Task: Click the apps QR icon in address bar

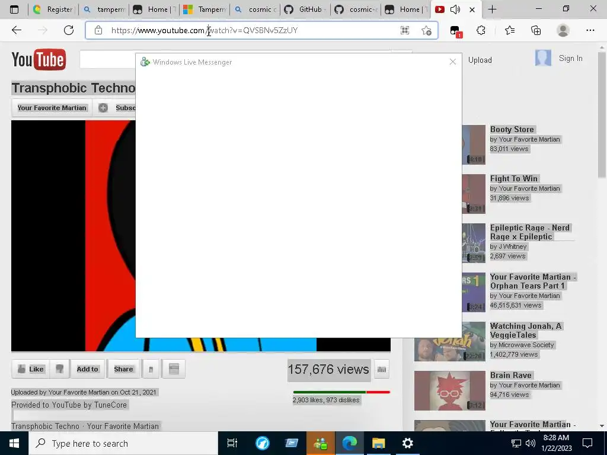Action: click(x=404, y=30)
